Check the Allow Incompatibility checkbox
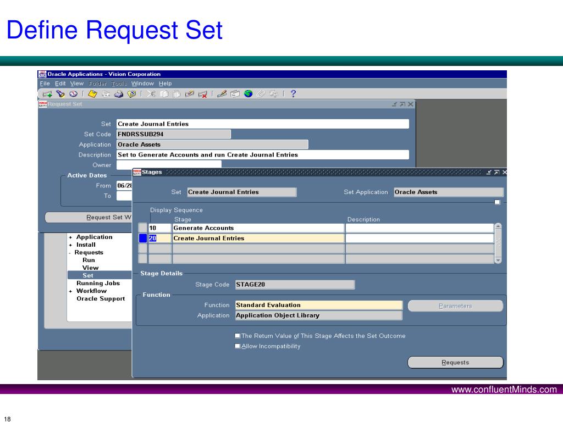 click(238, 346)
